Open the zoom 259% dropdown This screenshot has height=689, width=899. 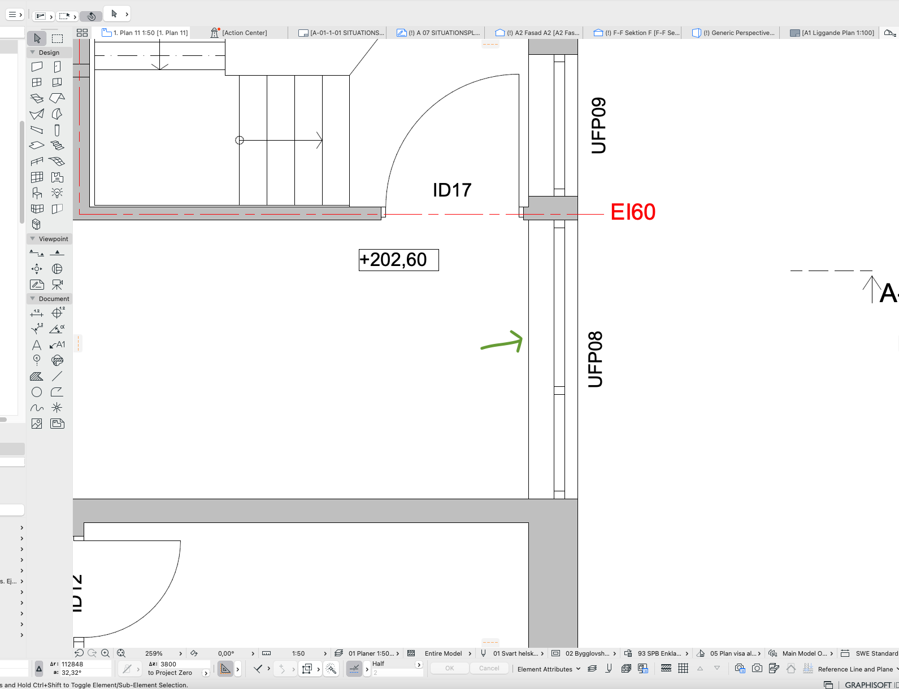(180, 653)
